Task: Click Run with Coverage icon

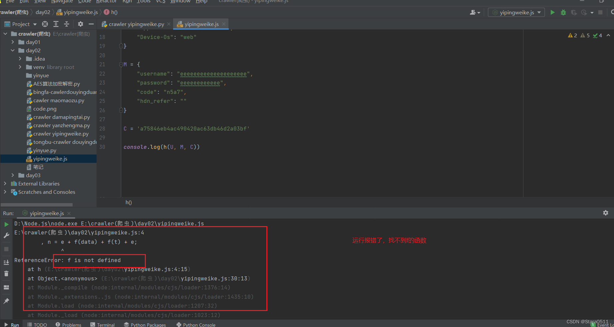Action: [574, 12]
